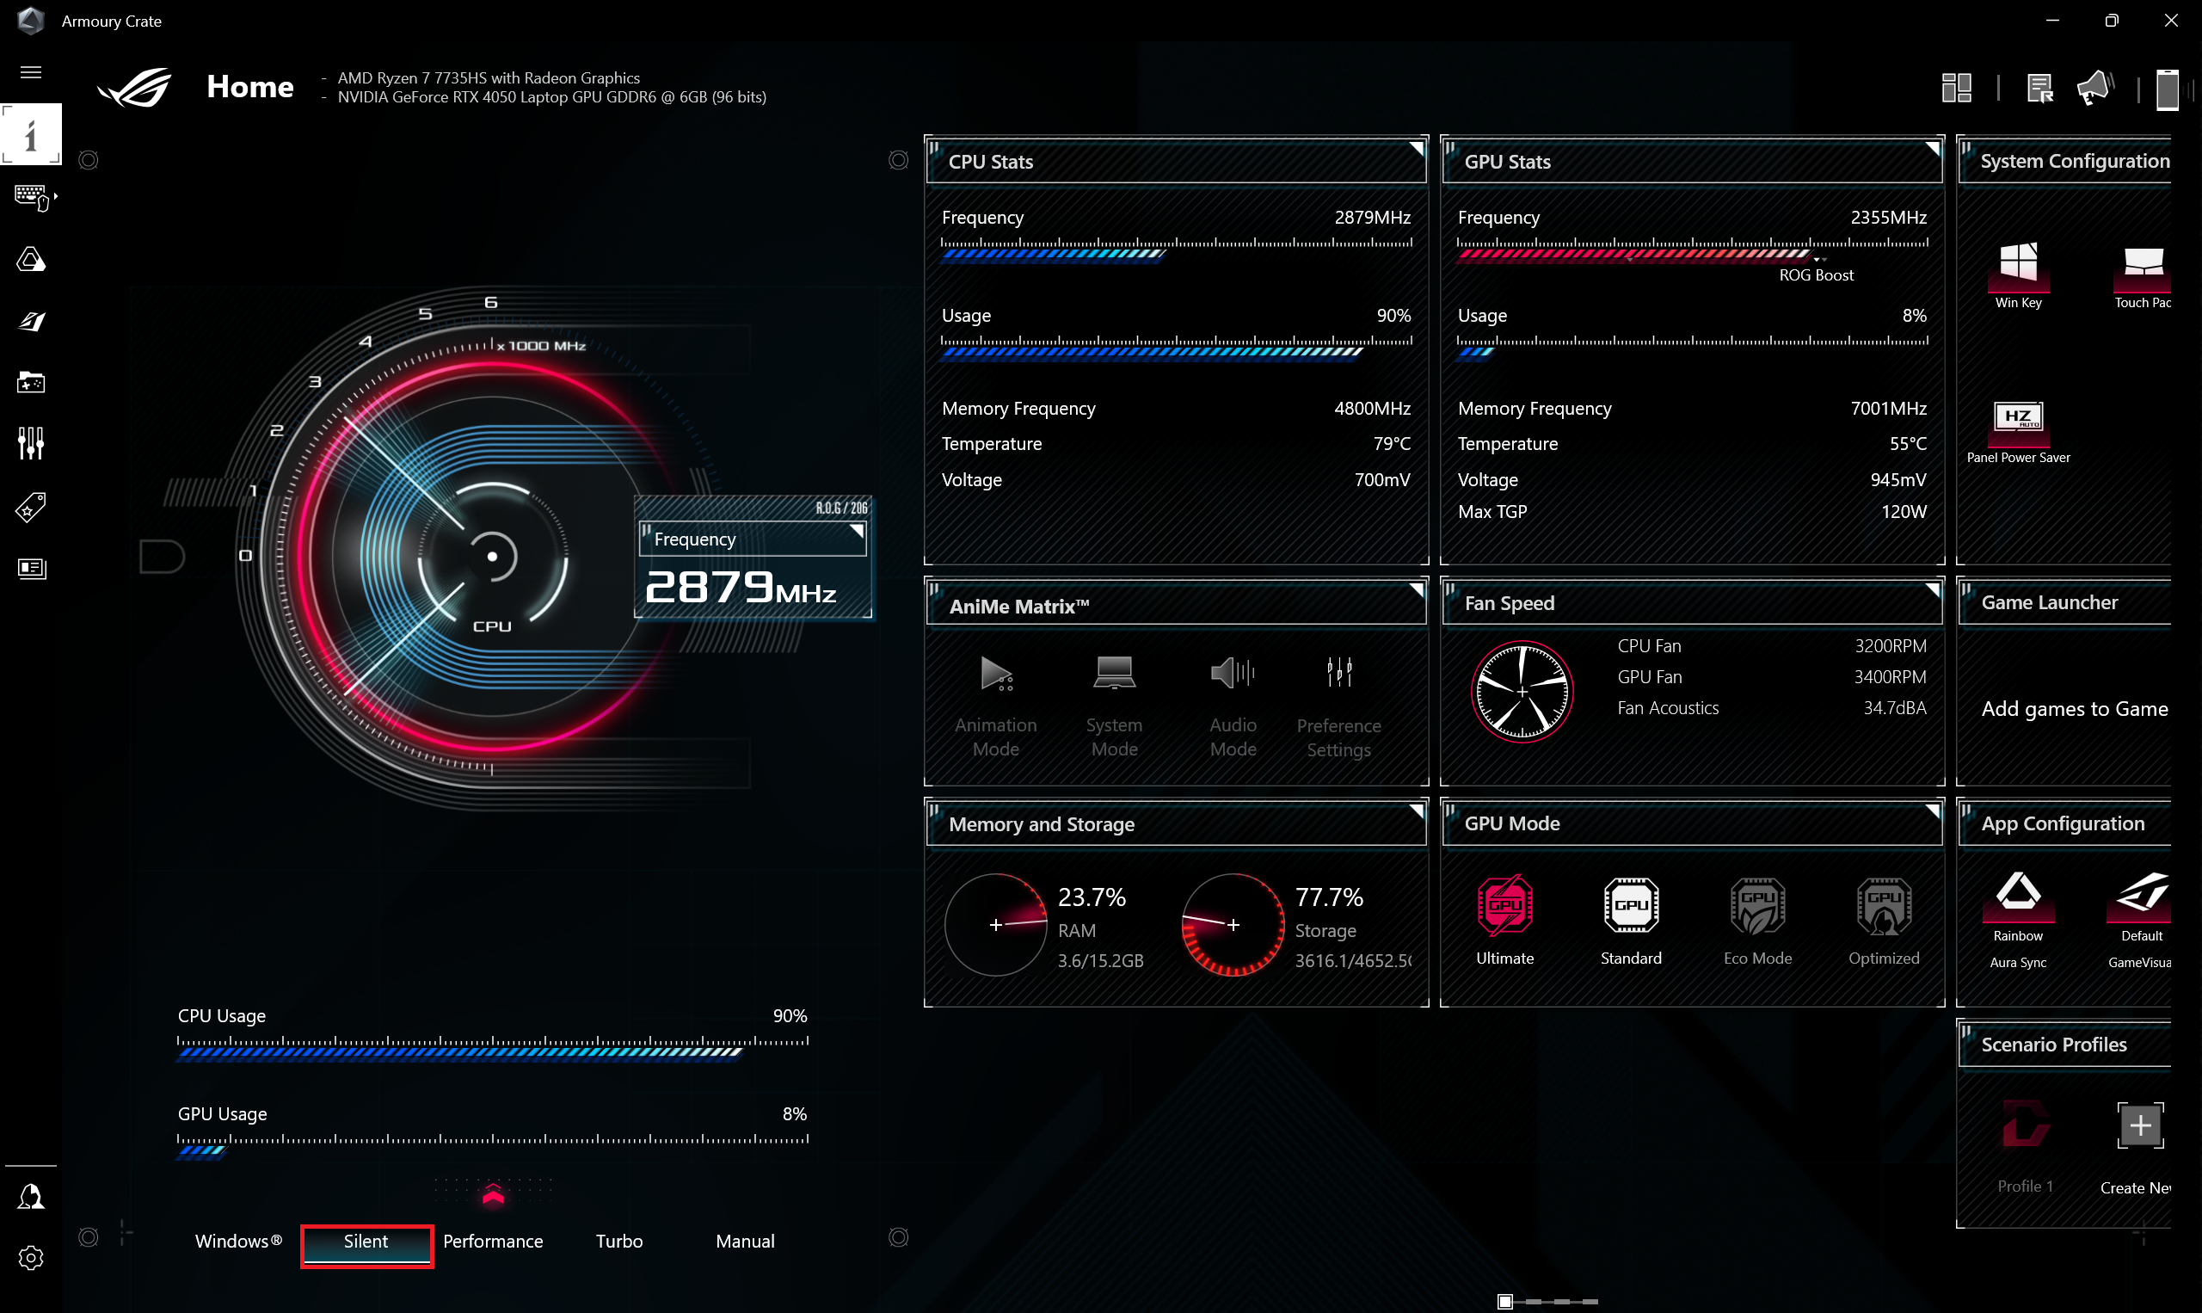
Task: Open the hamburger navigation menu
Action: pyautogui.click(x=31, y=72)
